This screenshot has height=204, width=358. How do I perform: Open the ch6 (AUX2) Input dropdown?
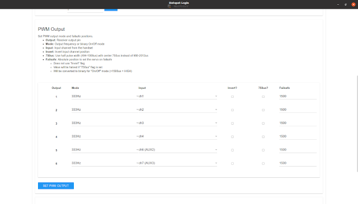pos(178,150)
